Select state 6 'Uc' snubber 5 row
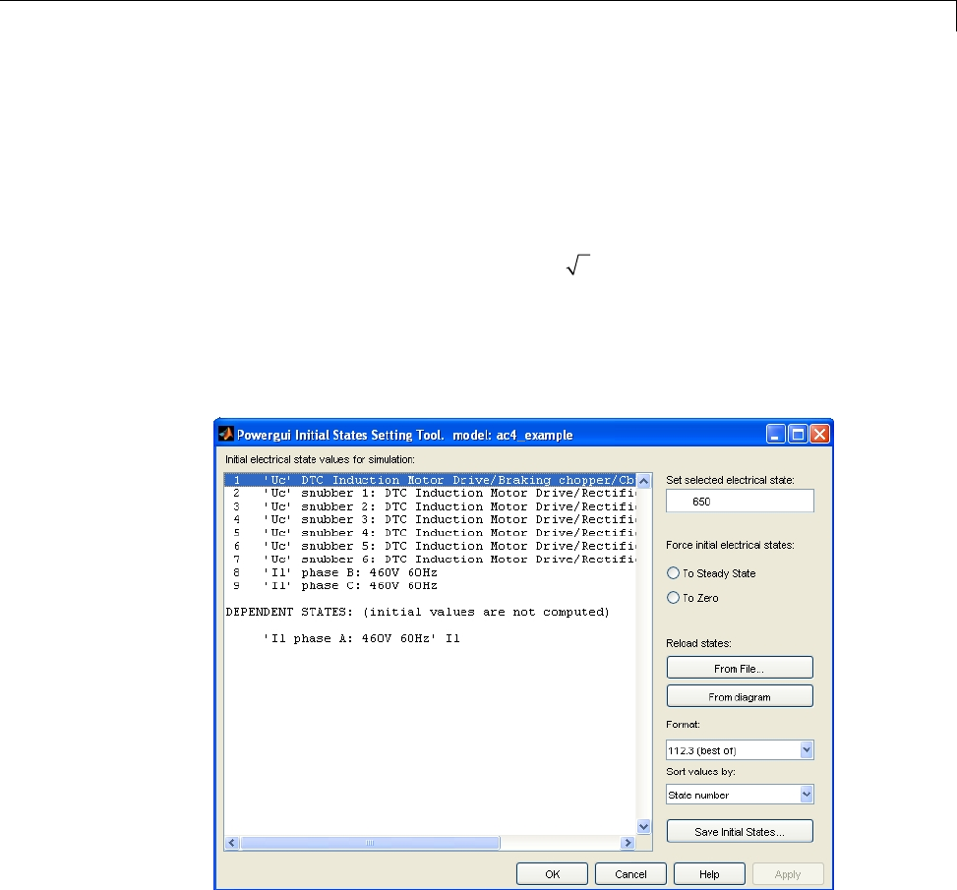Screen dimensions: 957x890 [x=430, y=547]
